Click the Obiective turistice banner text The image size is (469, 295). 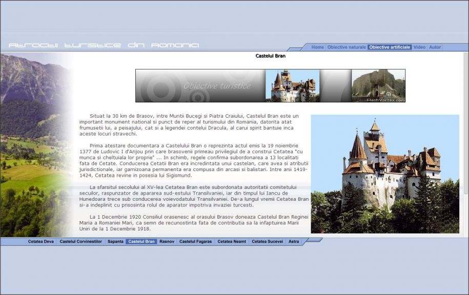click(217, 86)
